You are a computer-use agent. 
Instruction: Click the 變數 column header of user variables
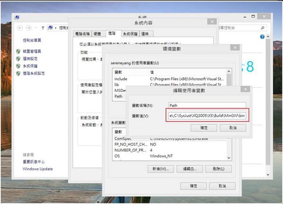[x=131, y=72]
